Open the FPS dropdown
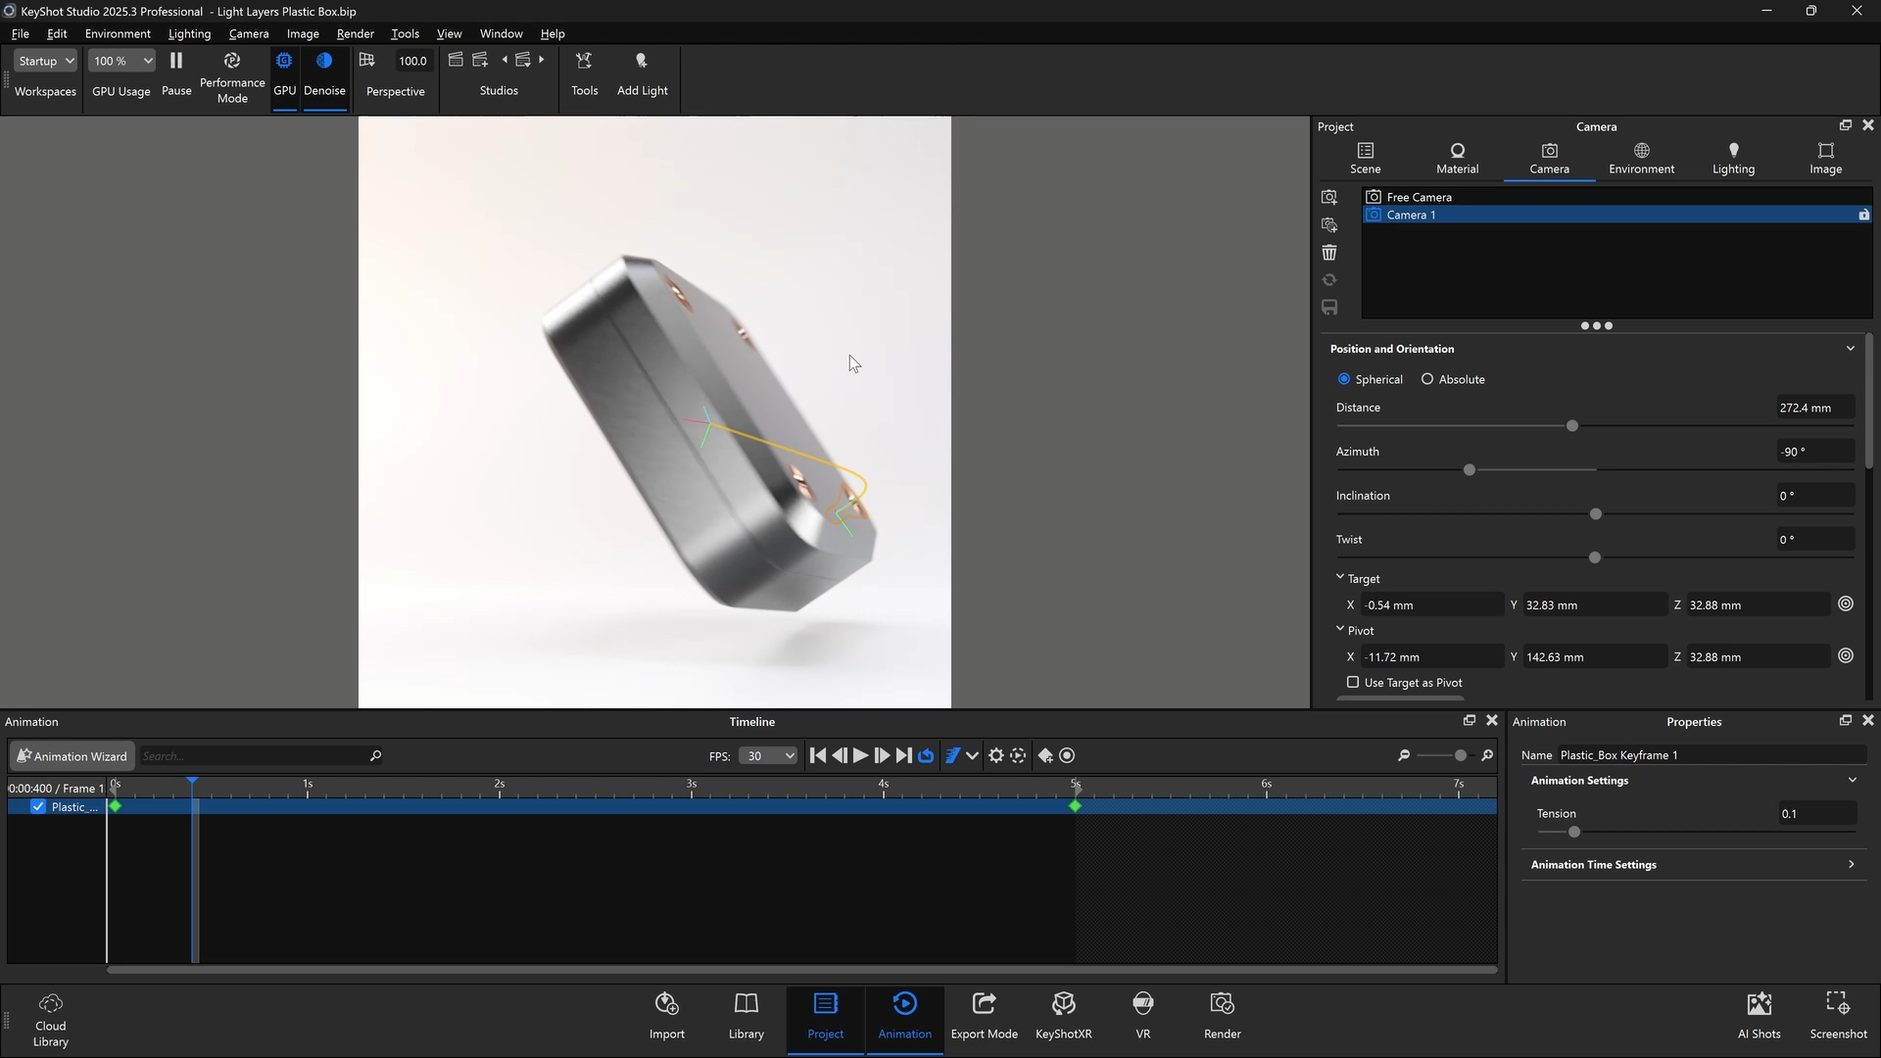1881x1058 pixels. tap(768, 755)
